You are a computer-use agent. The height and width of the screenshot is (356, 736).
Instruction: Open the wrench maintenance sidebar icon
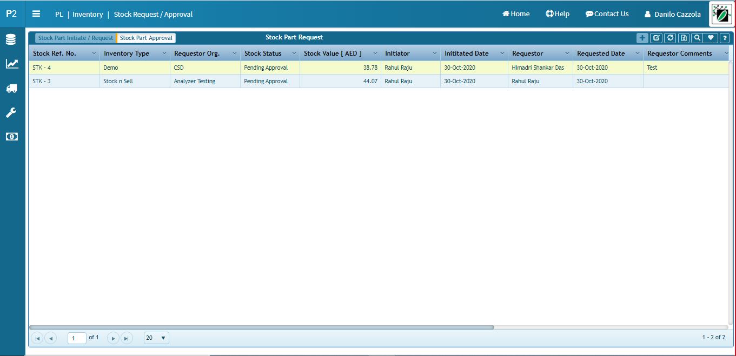click(x=11, y=112)
